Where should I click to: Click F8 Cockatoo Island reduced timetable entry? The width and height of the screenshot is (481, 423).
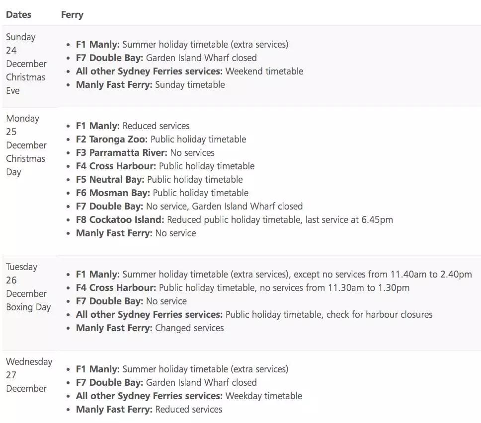234,220
